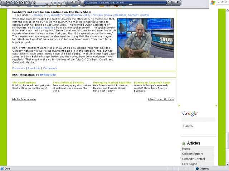The image size is (229, 171).
Task: Click the 'Ads by Google' link
Action: 24,99
